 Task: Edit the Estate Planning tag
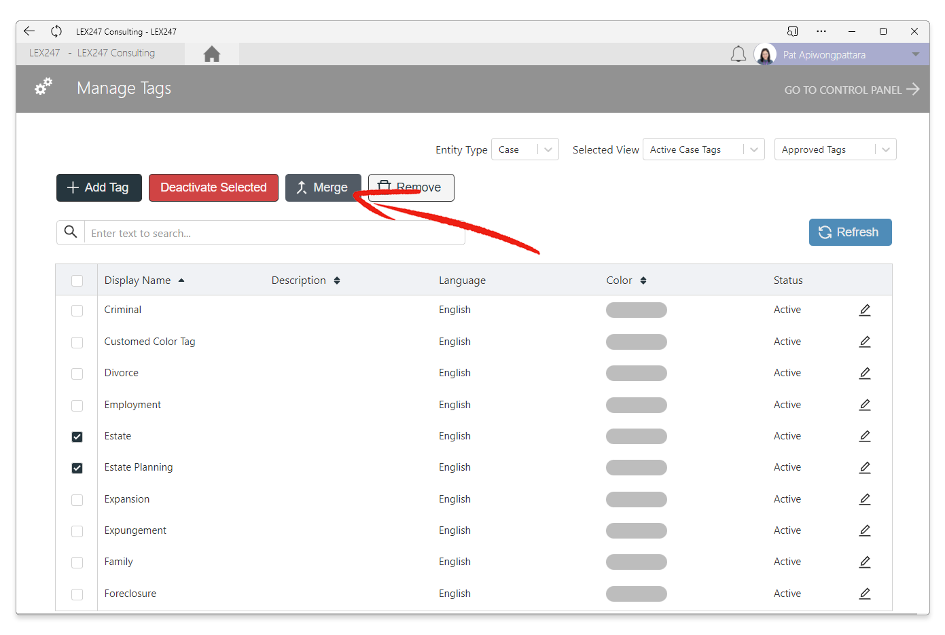point(865,467)
